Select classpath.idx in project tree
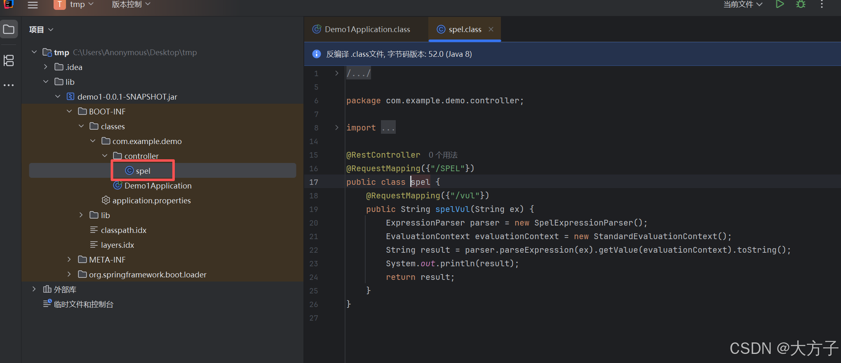841x363 pixels. coord(124,230)
